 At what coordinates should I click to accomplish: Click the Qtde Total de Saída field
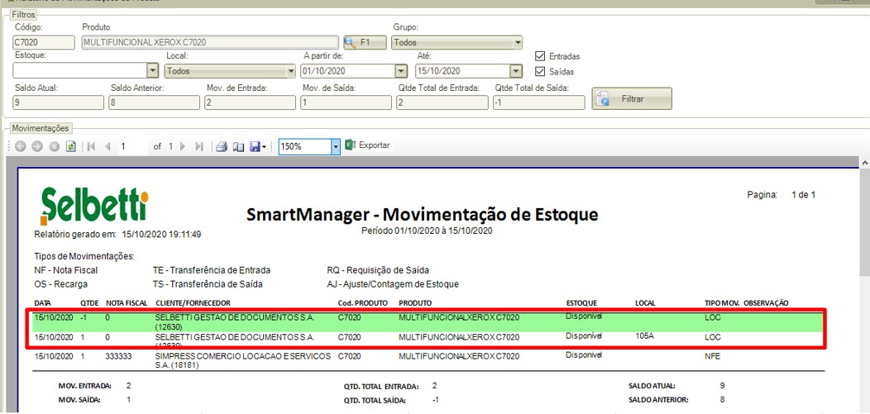coord(538,102)
